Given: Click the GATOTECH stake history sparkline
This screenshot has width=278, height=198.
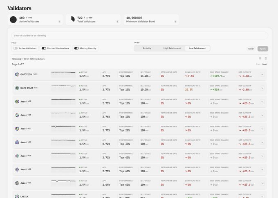Looking at the screenshot, I should click(x=63, y=74).
